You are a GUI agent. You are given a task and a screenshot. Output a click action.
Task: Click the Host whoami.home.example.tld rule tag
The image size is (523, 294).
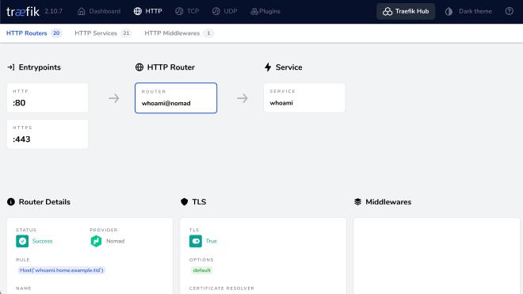pyautogui.click(x=61, y=270)
